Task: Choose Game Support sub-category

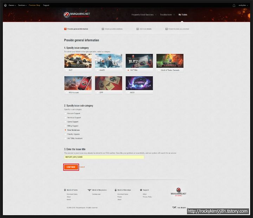Action: (x=65, y=122)
